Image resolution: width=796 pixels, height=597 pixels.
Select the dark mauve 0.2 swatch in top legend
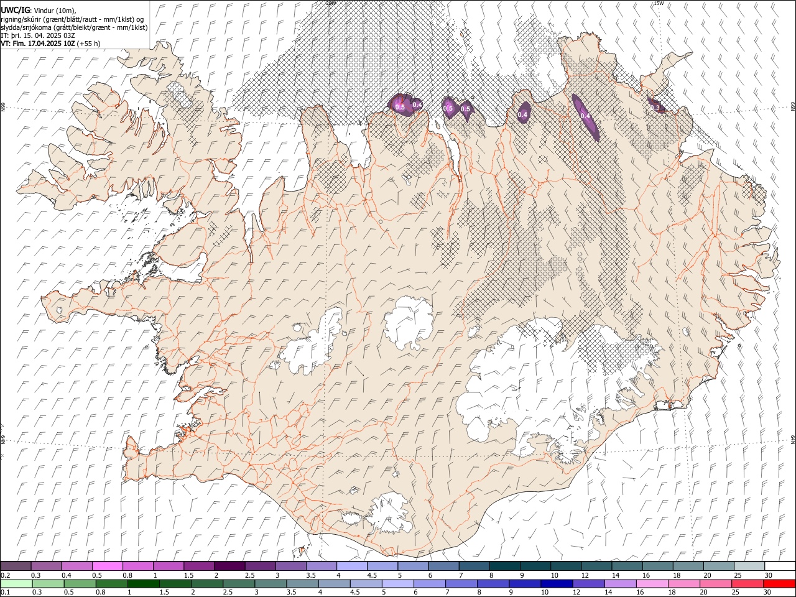coord(16,567)
